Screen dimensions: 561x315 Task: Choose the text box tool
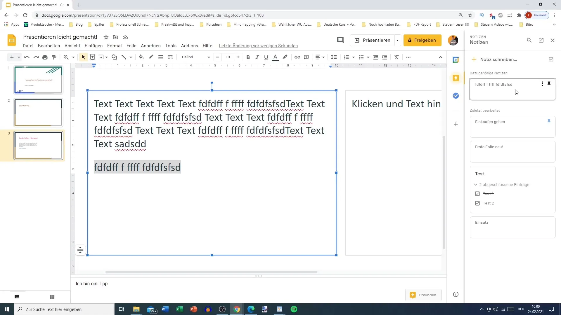click(92, 57)
